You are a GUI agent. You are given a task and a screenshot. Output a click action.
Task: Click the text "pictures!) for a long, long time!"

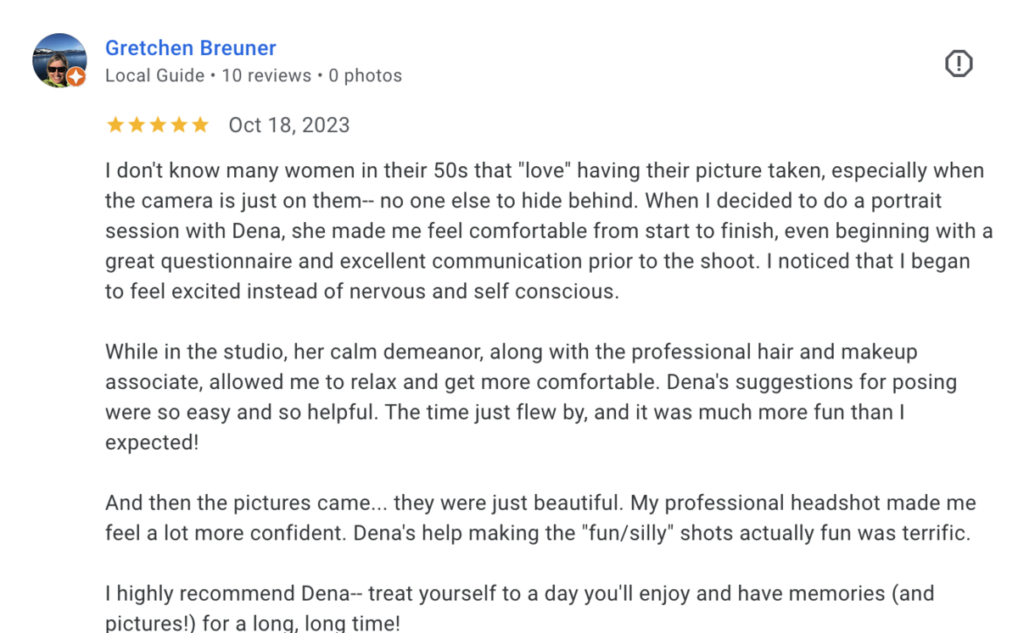pyautogui.click(x=253, y=624)
